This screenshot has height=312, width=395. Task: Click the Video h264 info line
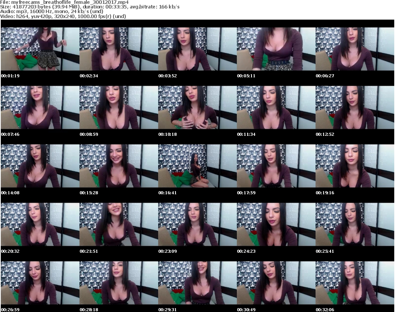(63, 16)
